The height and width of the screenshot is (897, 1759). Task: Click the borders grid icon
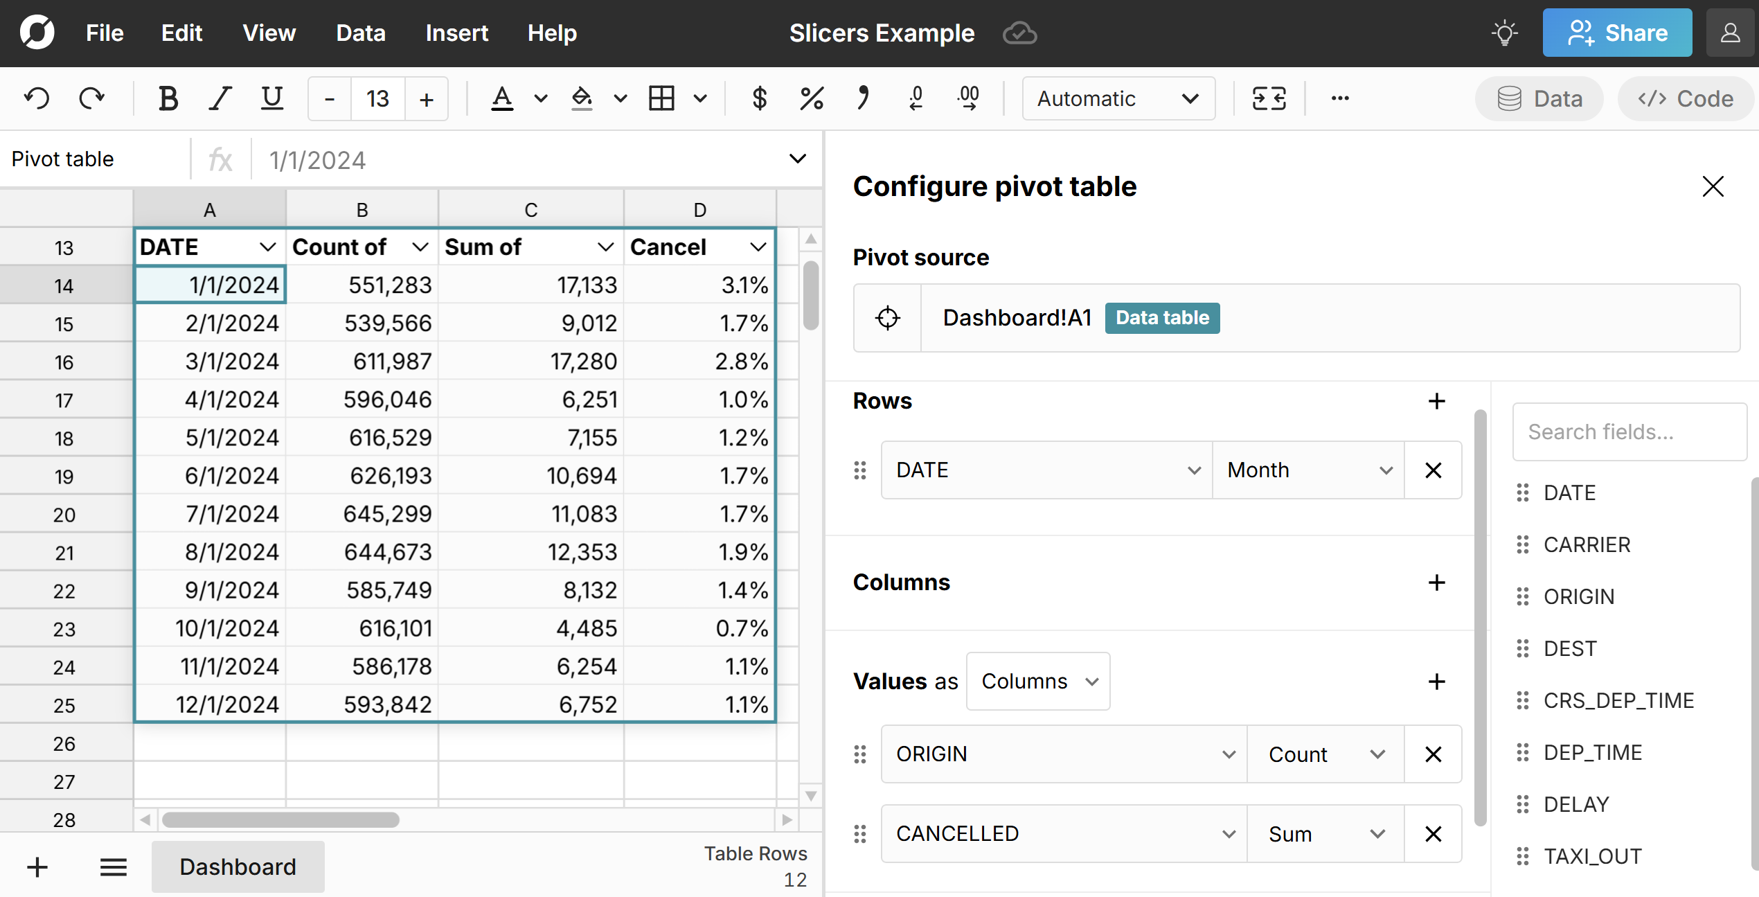(661, 98)
